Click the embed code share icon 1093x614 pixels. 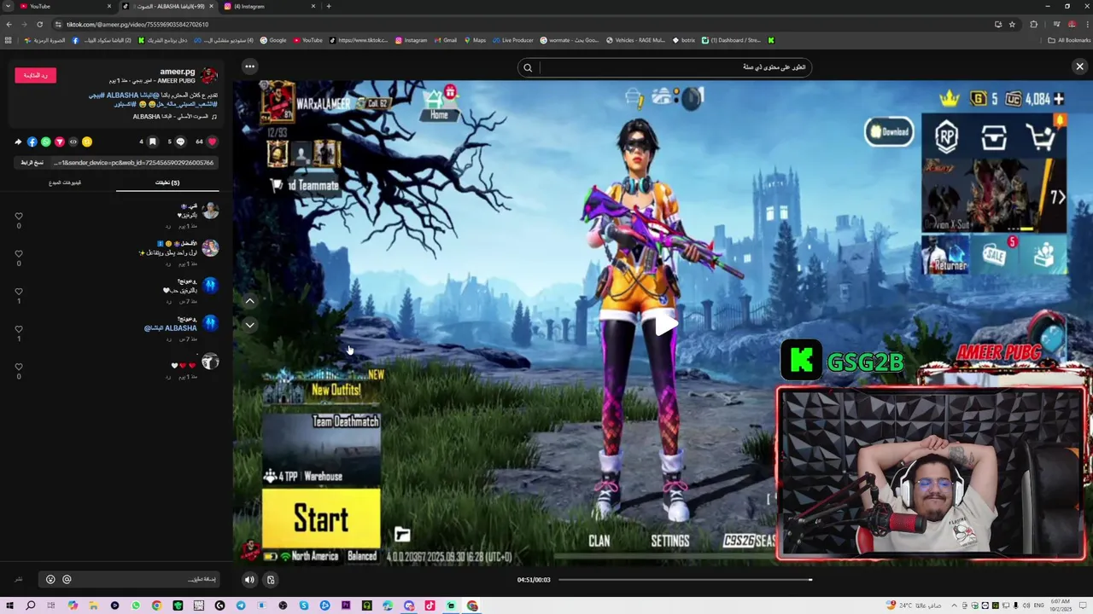pos(73,142)
